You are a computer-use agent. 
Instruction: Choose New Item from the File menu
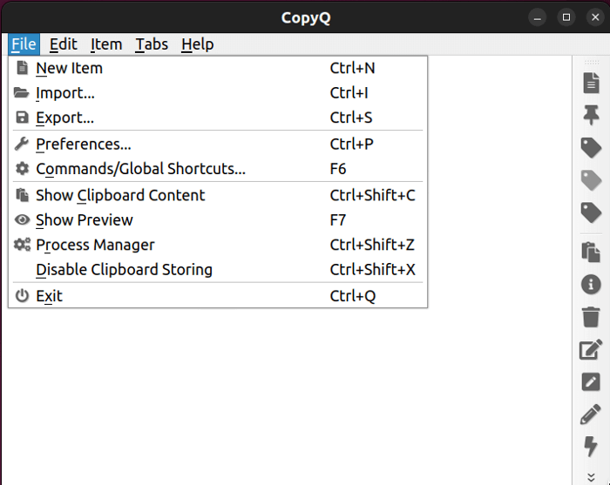[x=218, y=68]
